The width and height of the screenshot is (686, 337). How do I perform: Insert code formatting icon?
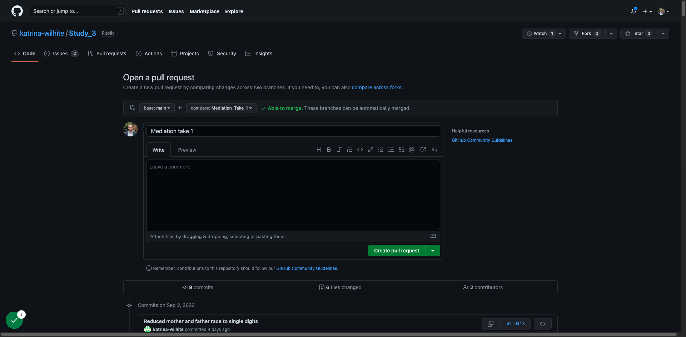pos(360,150)
